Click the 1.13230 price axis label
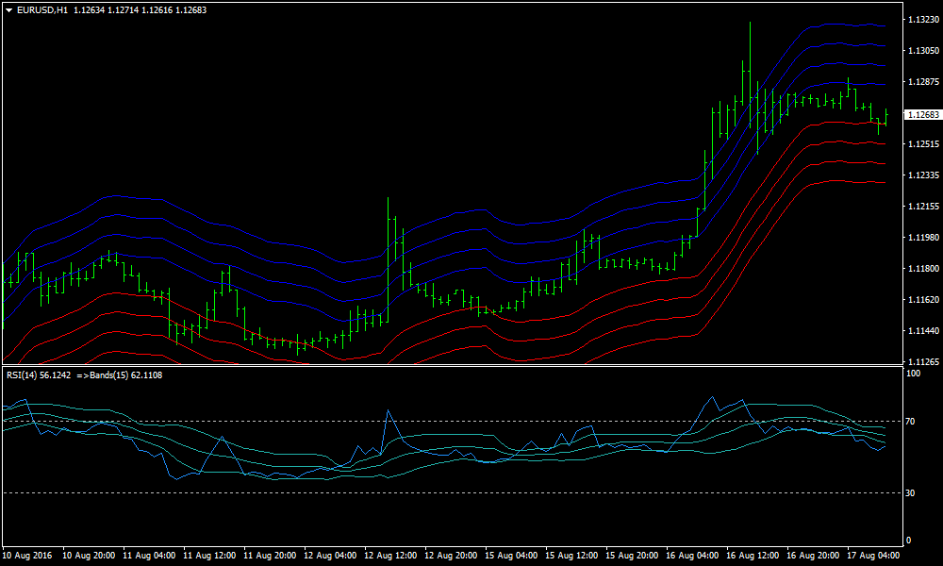Viewport: 943px width, 566px height. 920,19
